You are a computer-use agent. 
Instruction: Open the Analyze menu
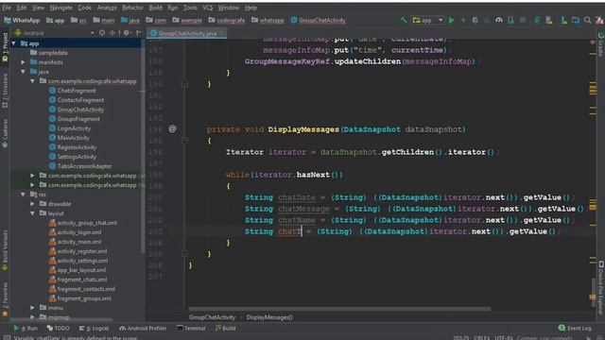(107, 8)
